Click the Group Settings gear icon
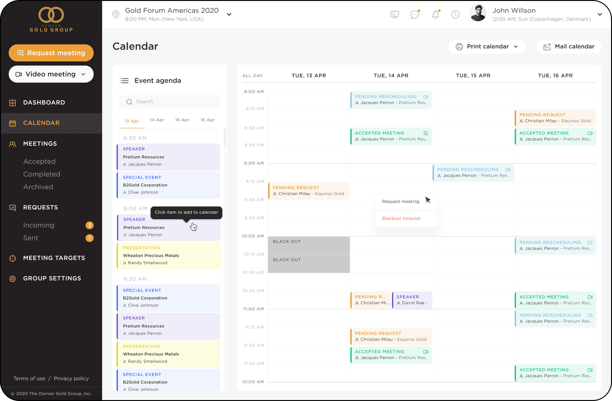The width and height of the screenshot is (612, 401). (x=12, y=279)
